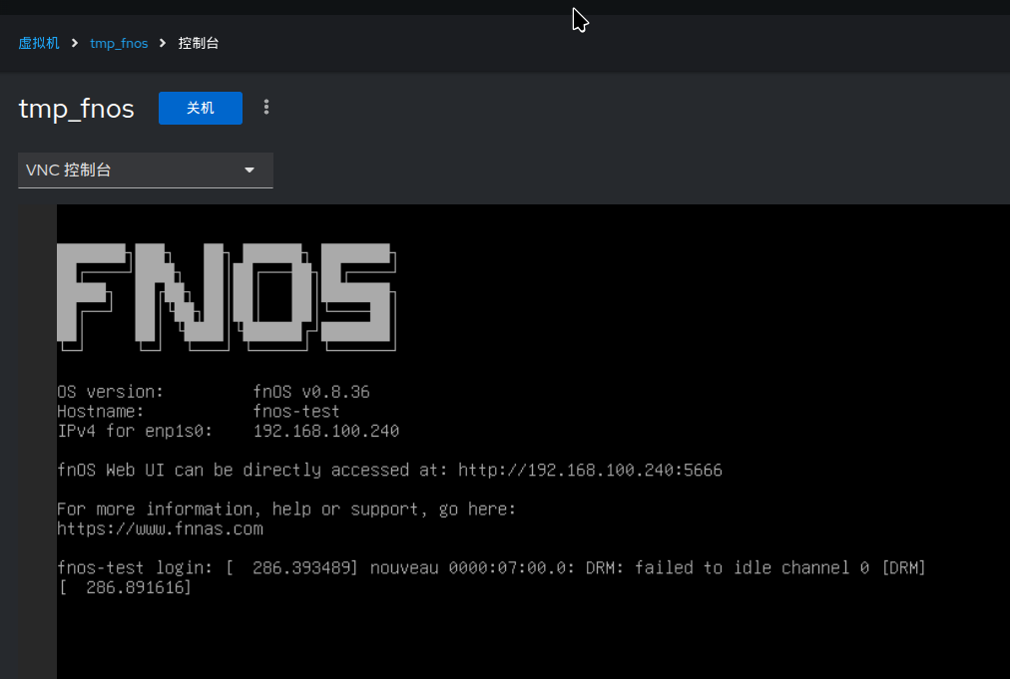Expand the VNC 控制台 console type dropdown
The image size is (1010, 679).
146,170
